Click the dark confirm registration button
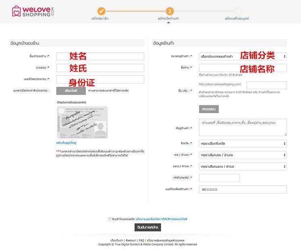This screenshot has width=301, height=251. (148, 227)
